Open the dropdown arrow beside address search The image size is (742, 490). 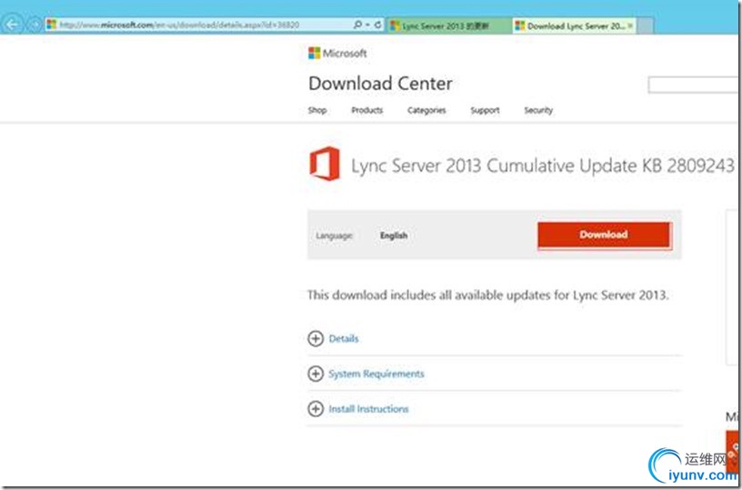[x=367, y=25]
